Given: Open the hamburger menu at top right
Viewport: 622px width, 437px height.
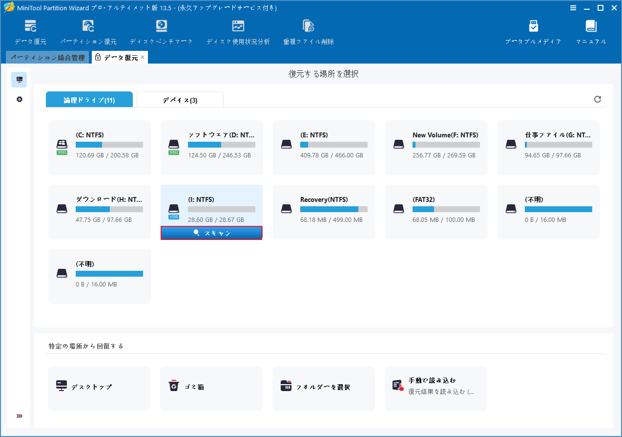Looking at the screenshot, I should (x=573, y=8).
